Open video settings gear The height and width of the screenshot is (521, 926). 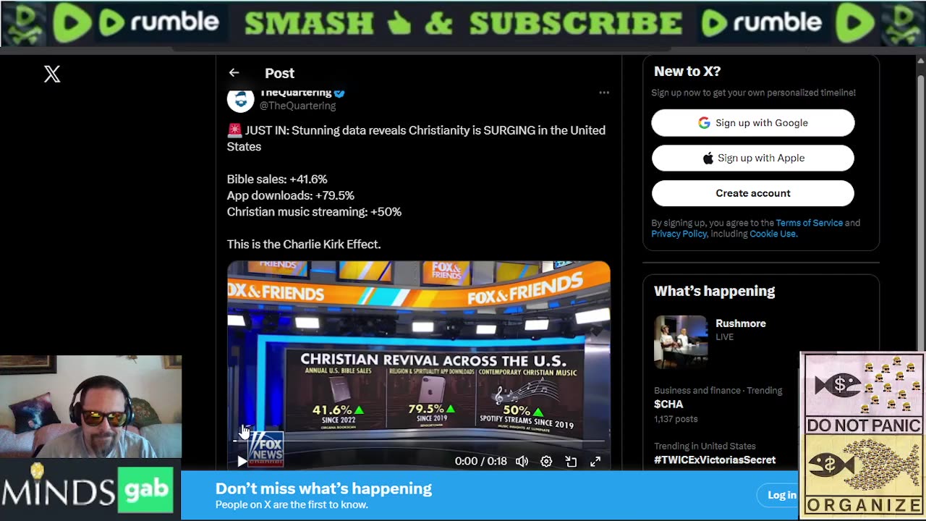546,461
